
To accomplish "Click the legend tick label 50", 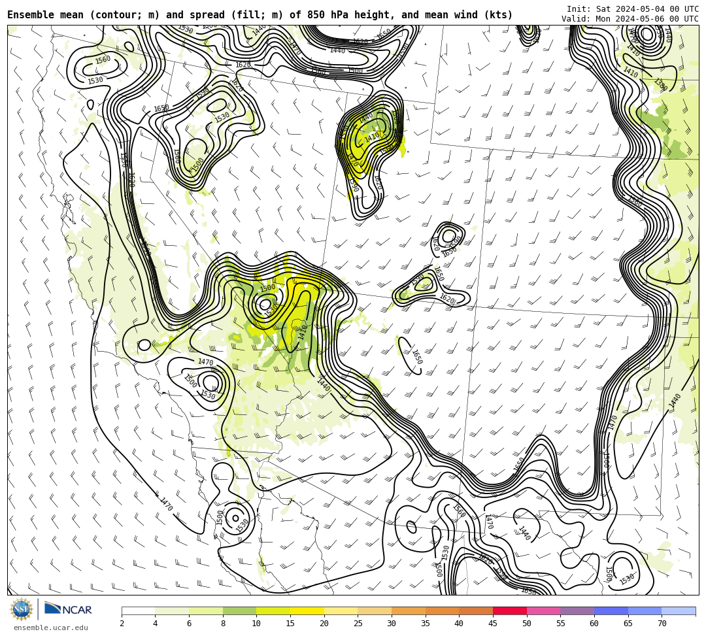I will [x=527, y=624].
